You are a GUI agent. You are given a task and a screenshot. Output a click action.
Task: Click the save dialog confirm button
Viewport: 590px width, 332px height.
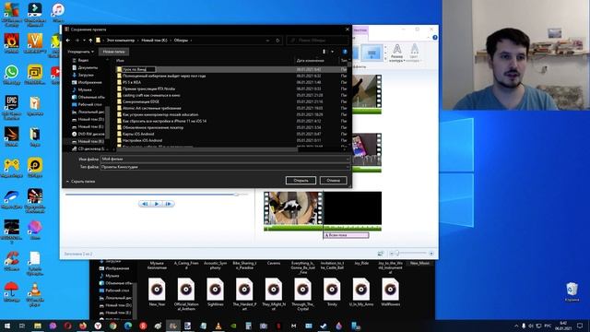point(301,181)
